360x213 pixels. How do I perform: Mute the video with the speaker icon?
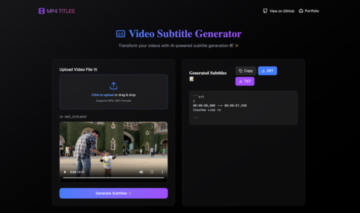(x=141, y=172)
